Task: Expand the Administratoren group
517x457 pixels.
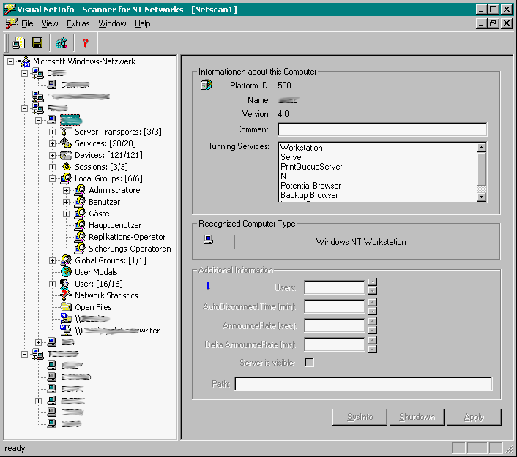Action: pos(66,190)
